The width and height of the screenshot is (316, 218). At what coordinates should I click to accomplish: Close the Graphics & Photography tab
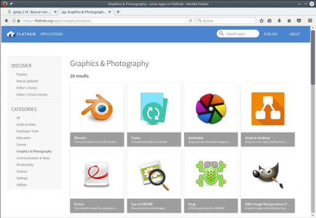tap(110, 12)
